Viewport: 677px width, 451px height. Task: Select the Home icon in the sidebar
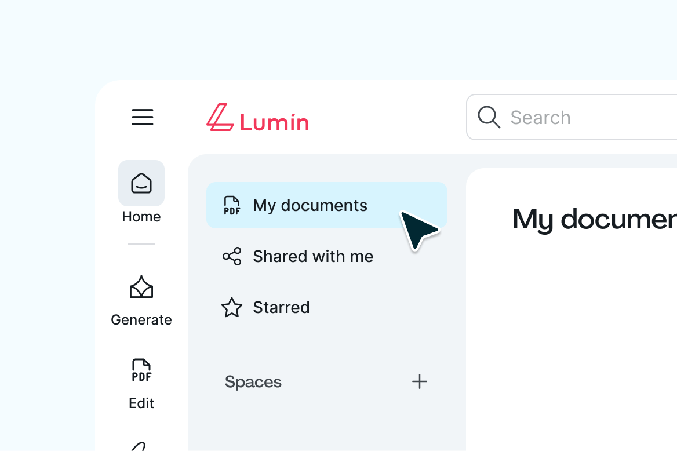[141, 183]
